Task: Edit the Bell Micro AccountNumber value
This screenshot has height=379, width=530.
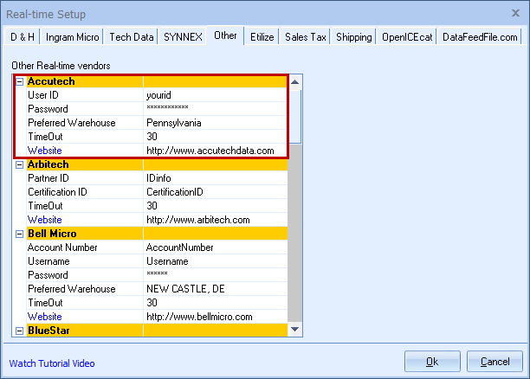Action: (x=216, y=247)
